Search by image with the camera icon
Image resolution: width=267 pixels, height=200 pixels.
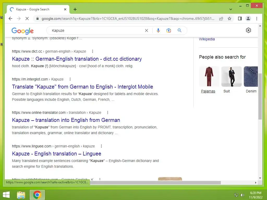click(x=169, y=30)
